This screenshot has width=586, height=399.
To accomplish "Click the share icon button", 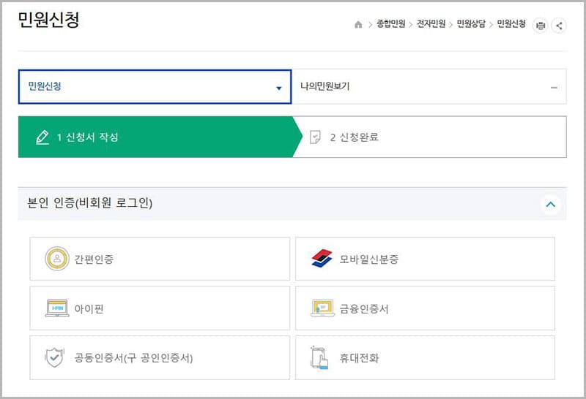I will coord(559,26).
